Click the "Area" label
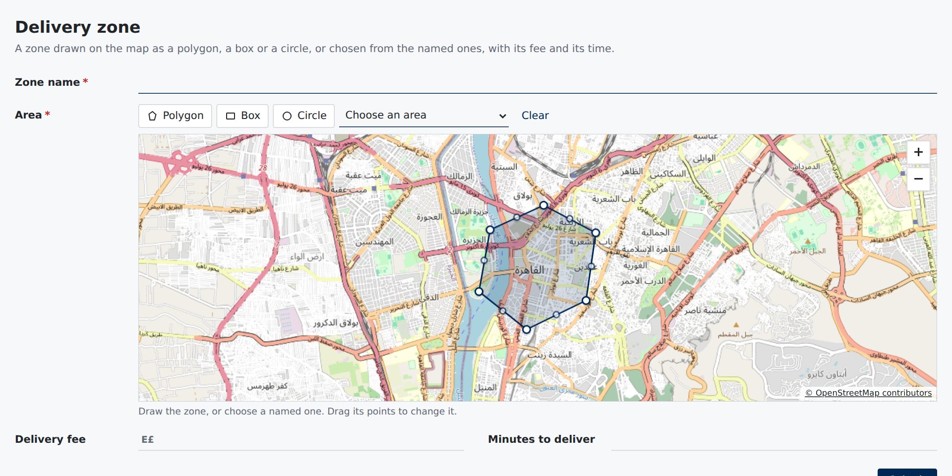Screen dimensions: 952x476 pos(28,115)
